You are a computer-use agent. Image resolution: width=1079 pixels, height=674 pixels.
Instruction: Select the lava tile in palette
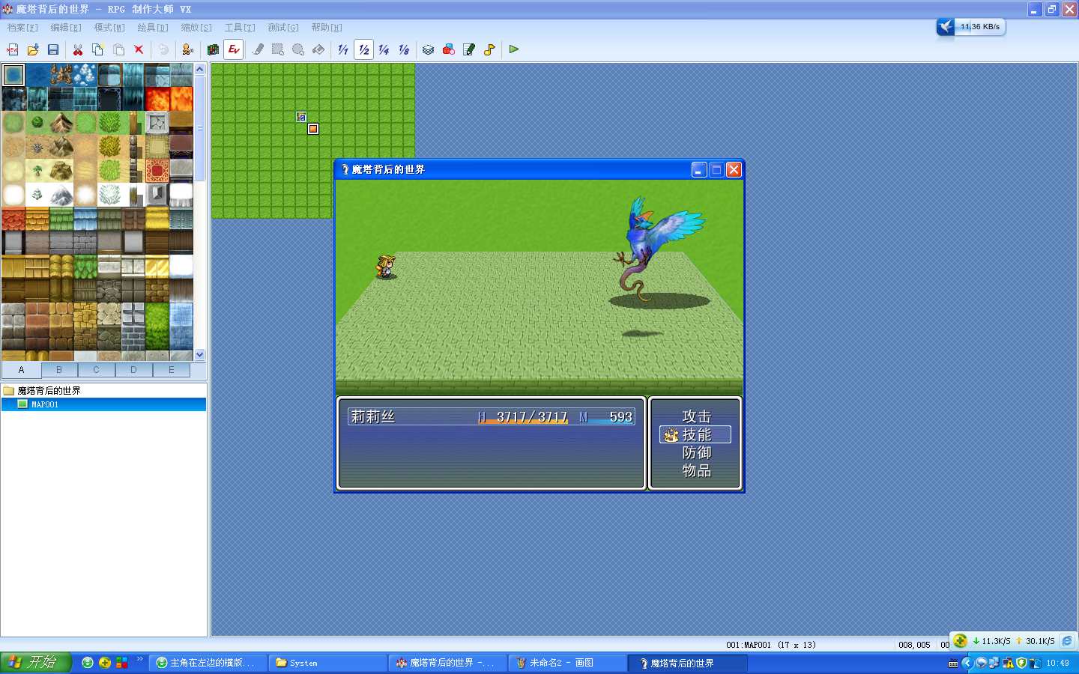[157, 99]
